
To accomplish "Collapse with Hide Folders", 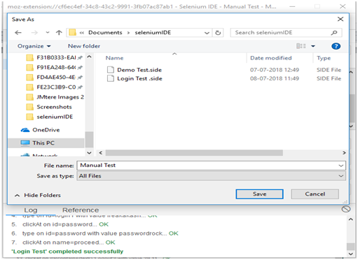I will click(38, 195).
